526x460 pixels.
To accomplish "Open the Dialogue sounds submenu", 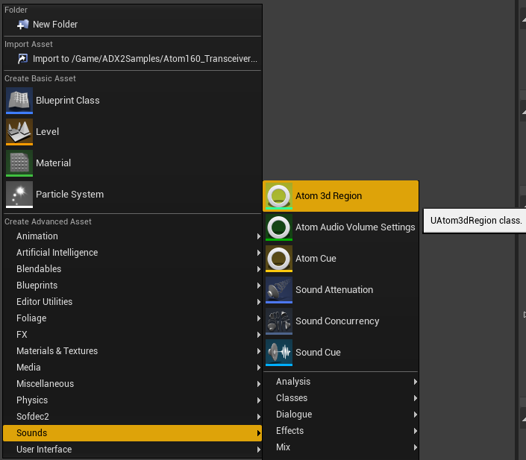I will (x=341, y=415).
